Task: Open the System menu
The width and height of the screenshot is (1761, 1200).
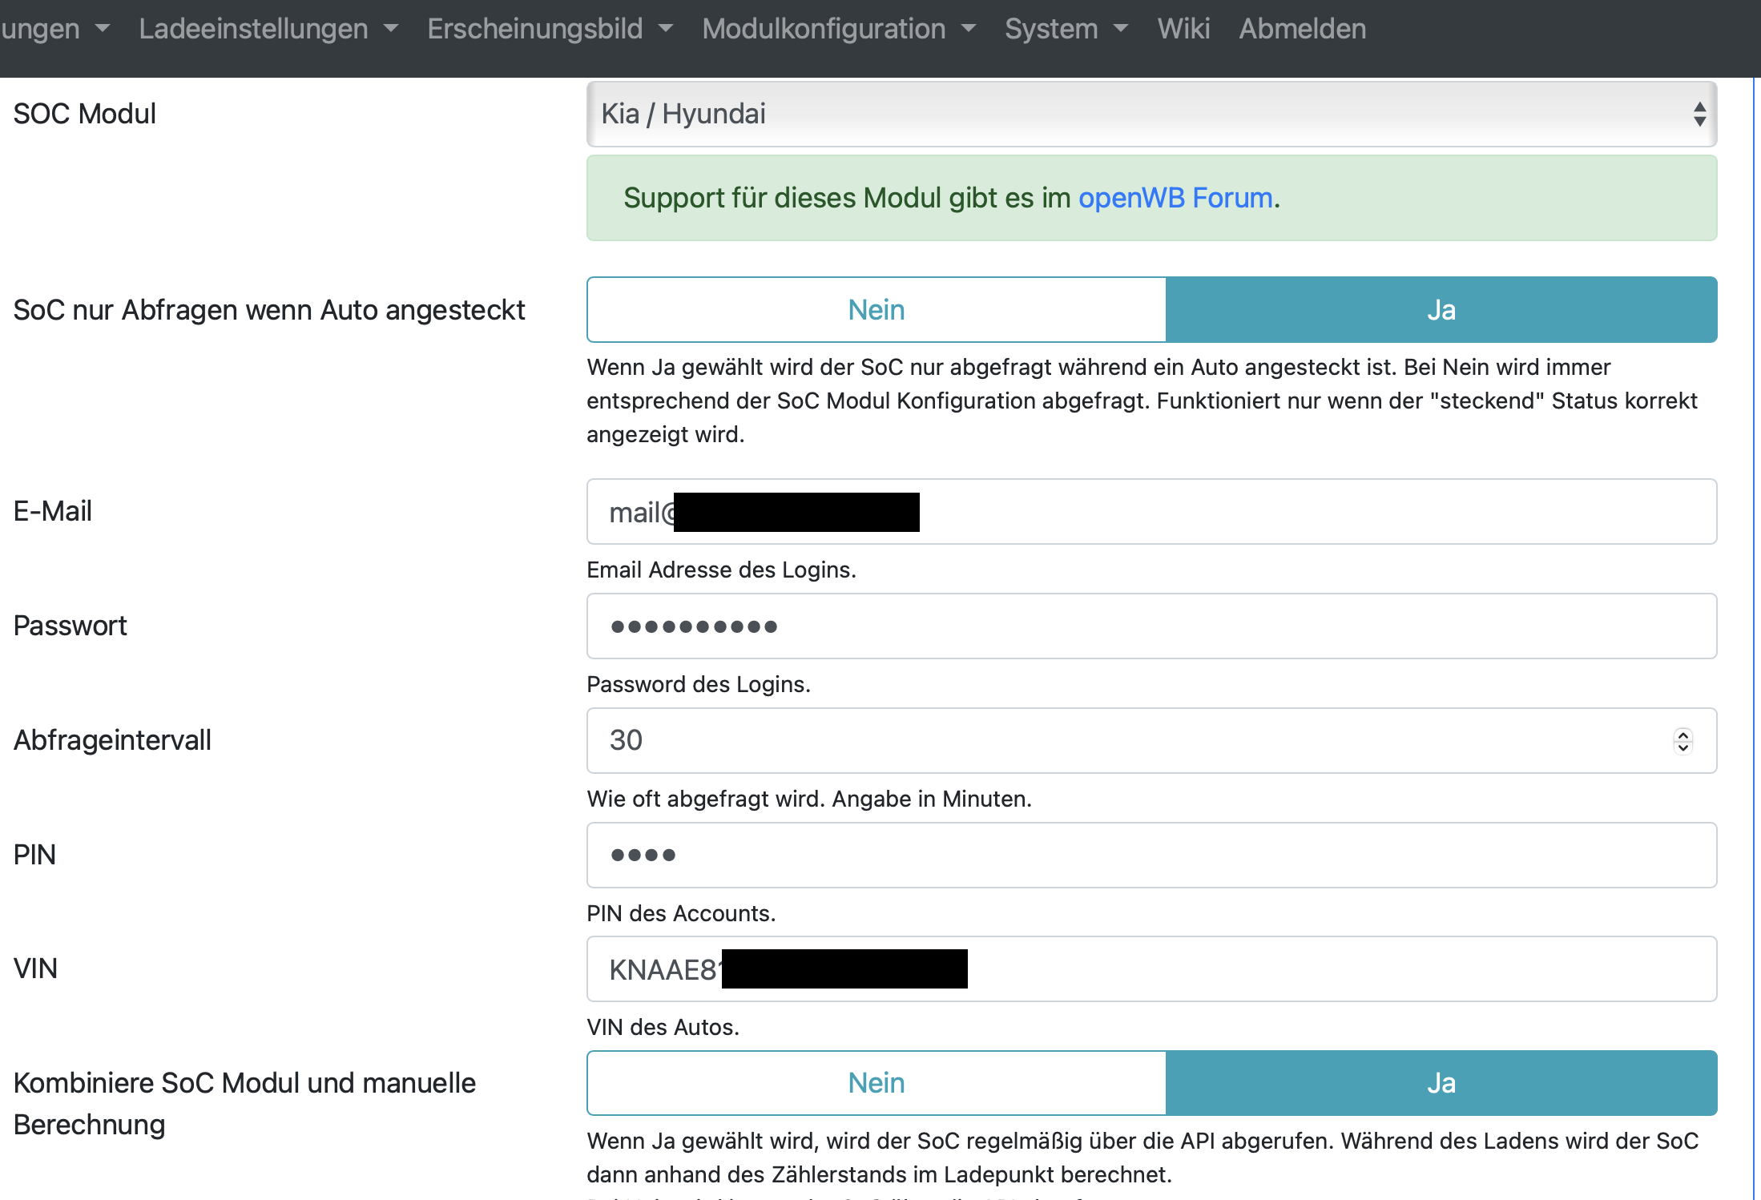Action: (x=1051, y=29)
